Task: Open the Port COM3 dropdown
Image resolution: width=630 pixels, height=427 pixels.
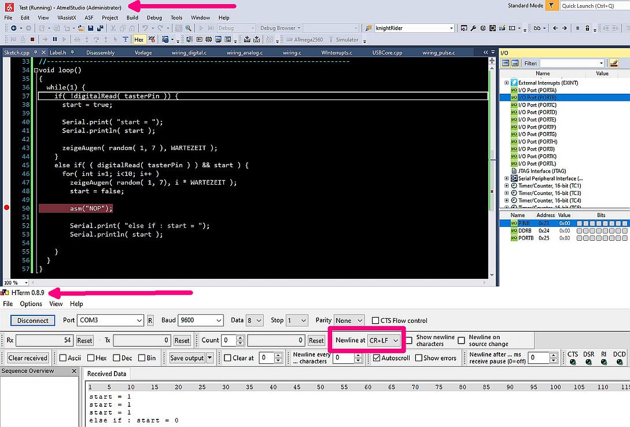Action: pos(139,321)
